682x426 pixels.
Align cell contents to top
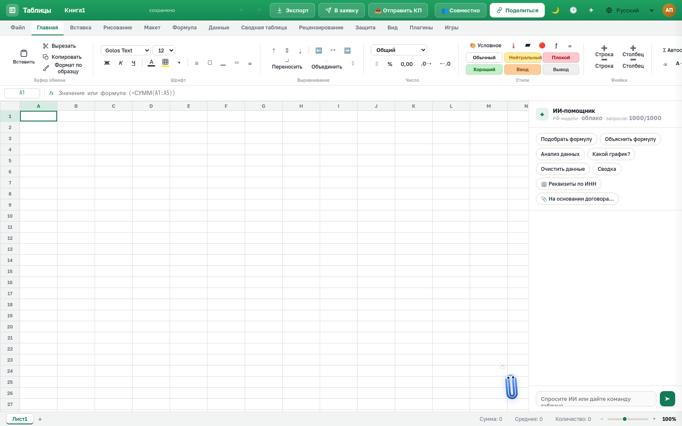pos(274,51)
